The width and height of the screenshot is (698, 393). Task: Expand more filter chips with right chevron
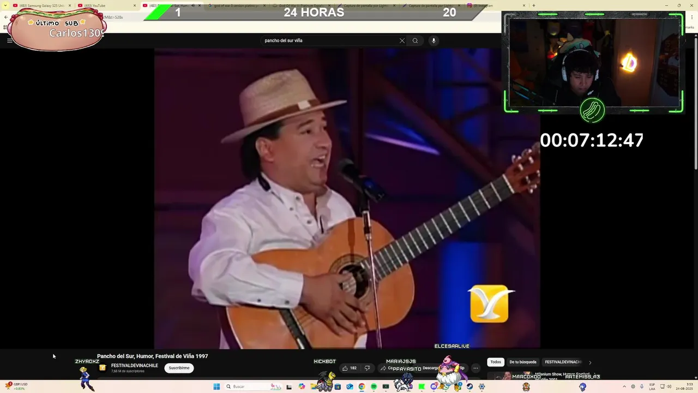click(589, 362)
